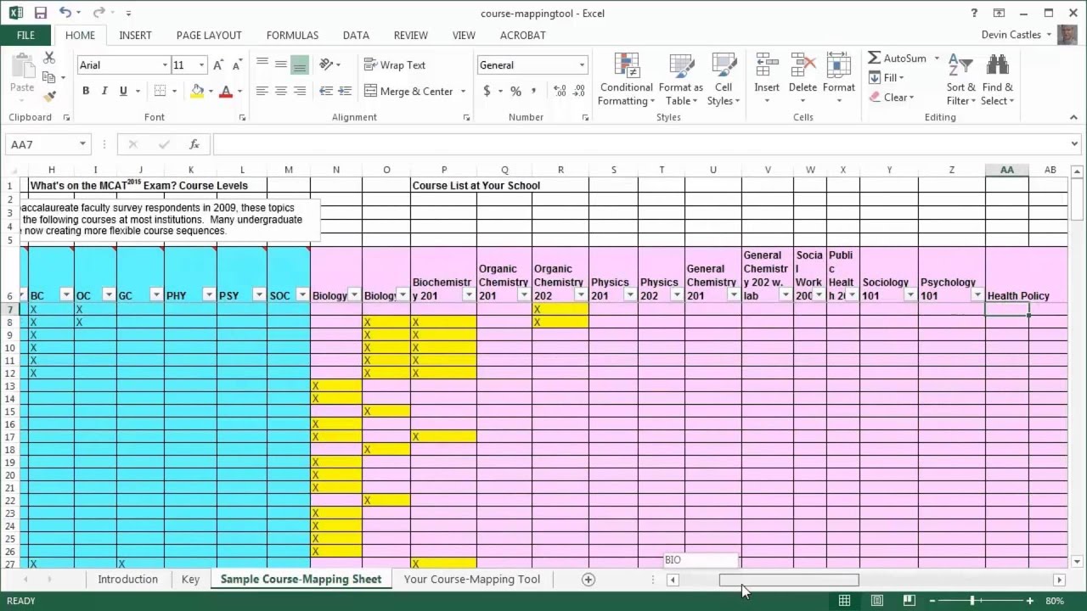The height and width of the screenshot is (611, 1087).
Task: Open Excel Help question mark
Action: click(x=974, y=13)
